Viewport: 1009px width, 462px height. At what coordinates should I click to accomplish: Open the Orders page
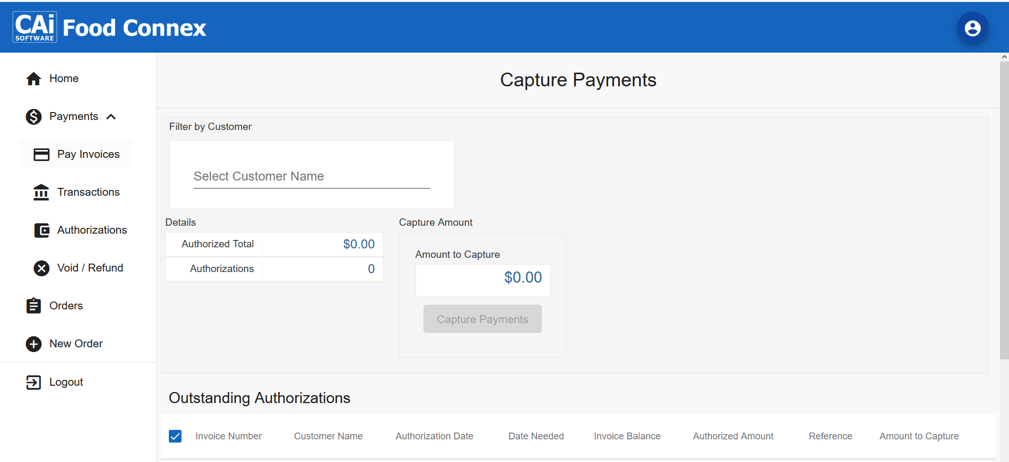(x=66, y=306)
